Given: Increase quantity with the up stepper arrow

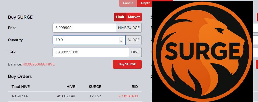Looking at the screenshot, I should click(x=121, y=39).
